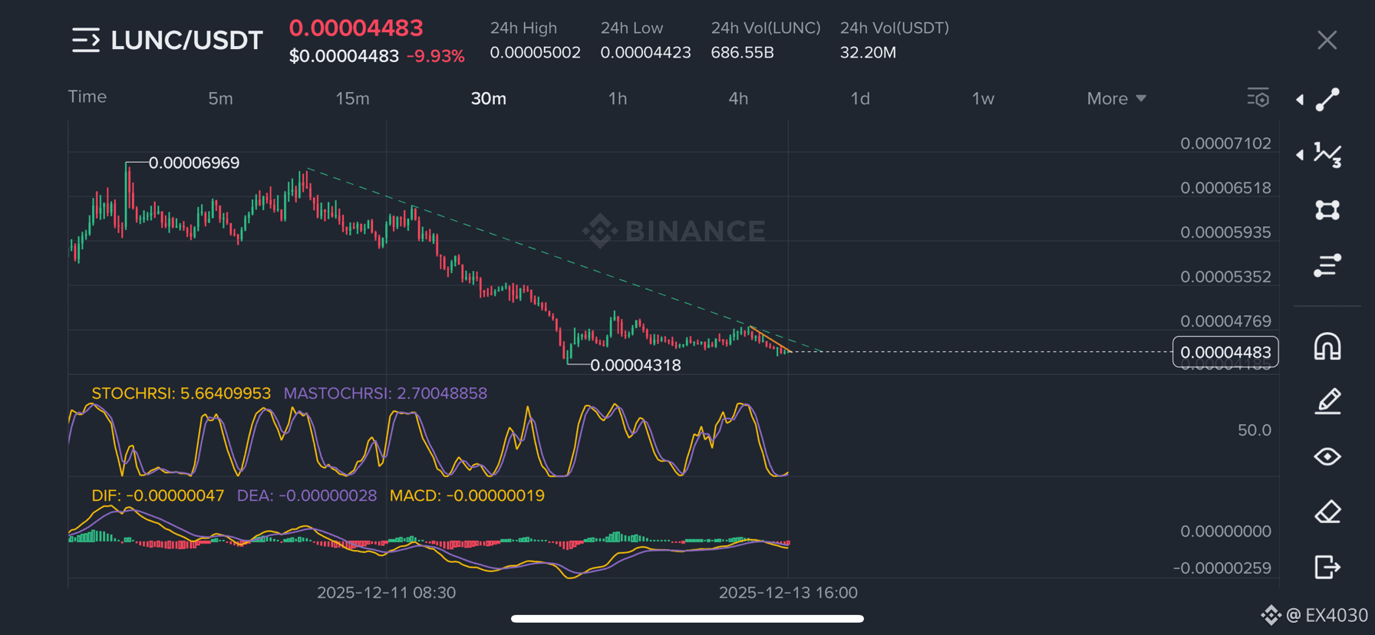Toggle the magnet snap mode
1375x635 pixels.
(1328, 347)
